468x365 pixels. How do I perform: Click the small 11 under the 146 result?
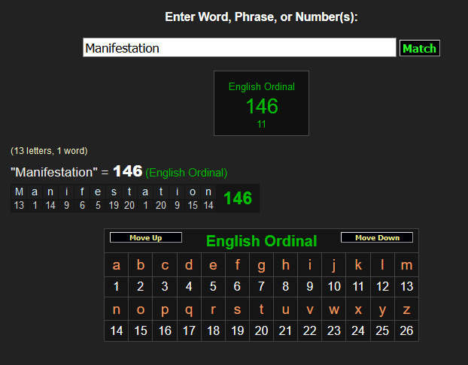(x=261, y=125)
